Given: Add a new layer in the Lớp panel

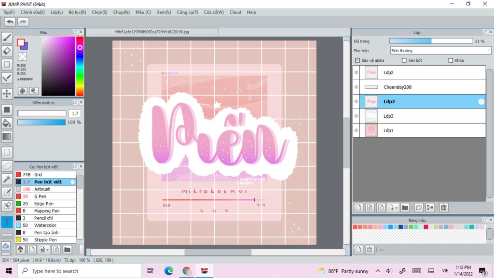Looking at the screenshot, I should coord(358,208).
